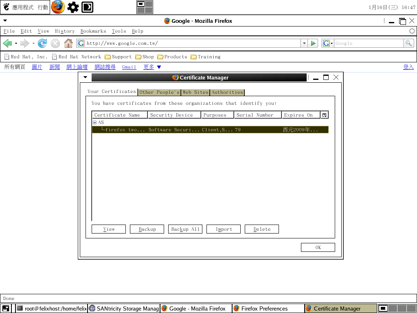
Task: Open the Bookmarks menu
Action: tap(93, 31)
